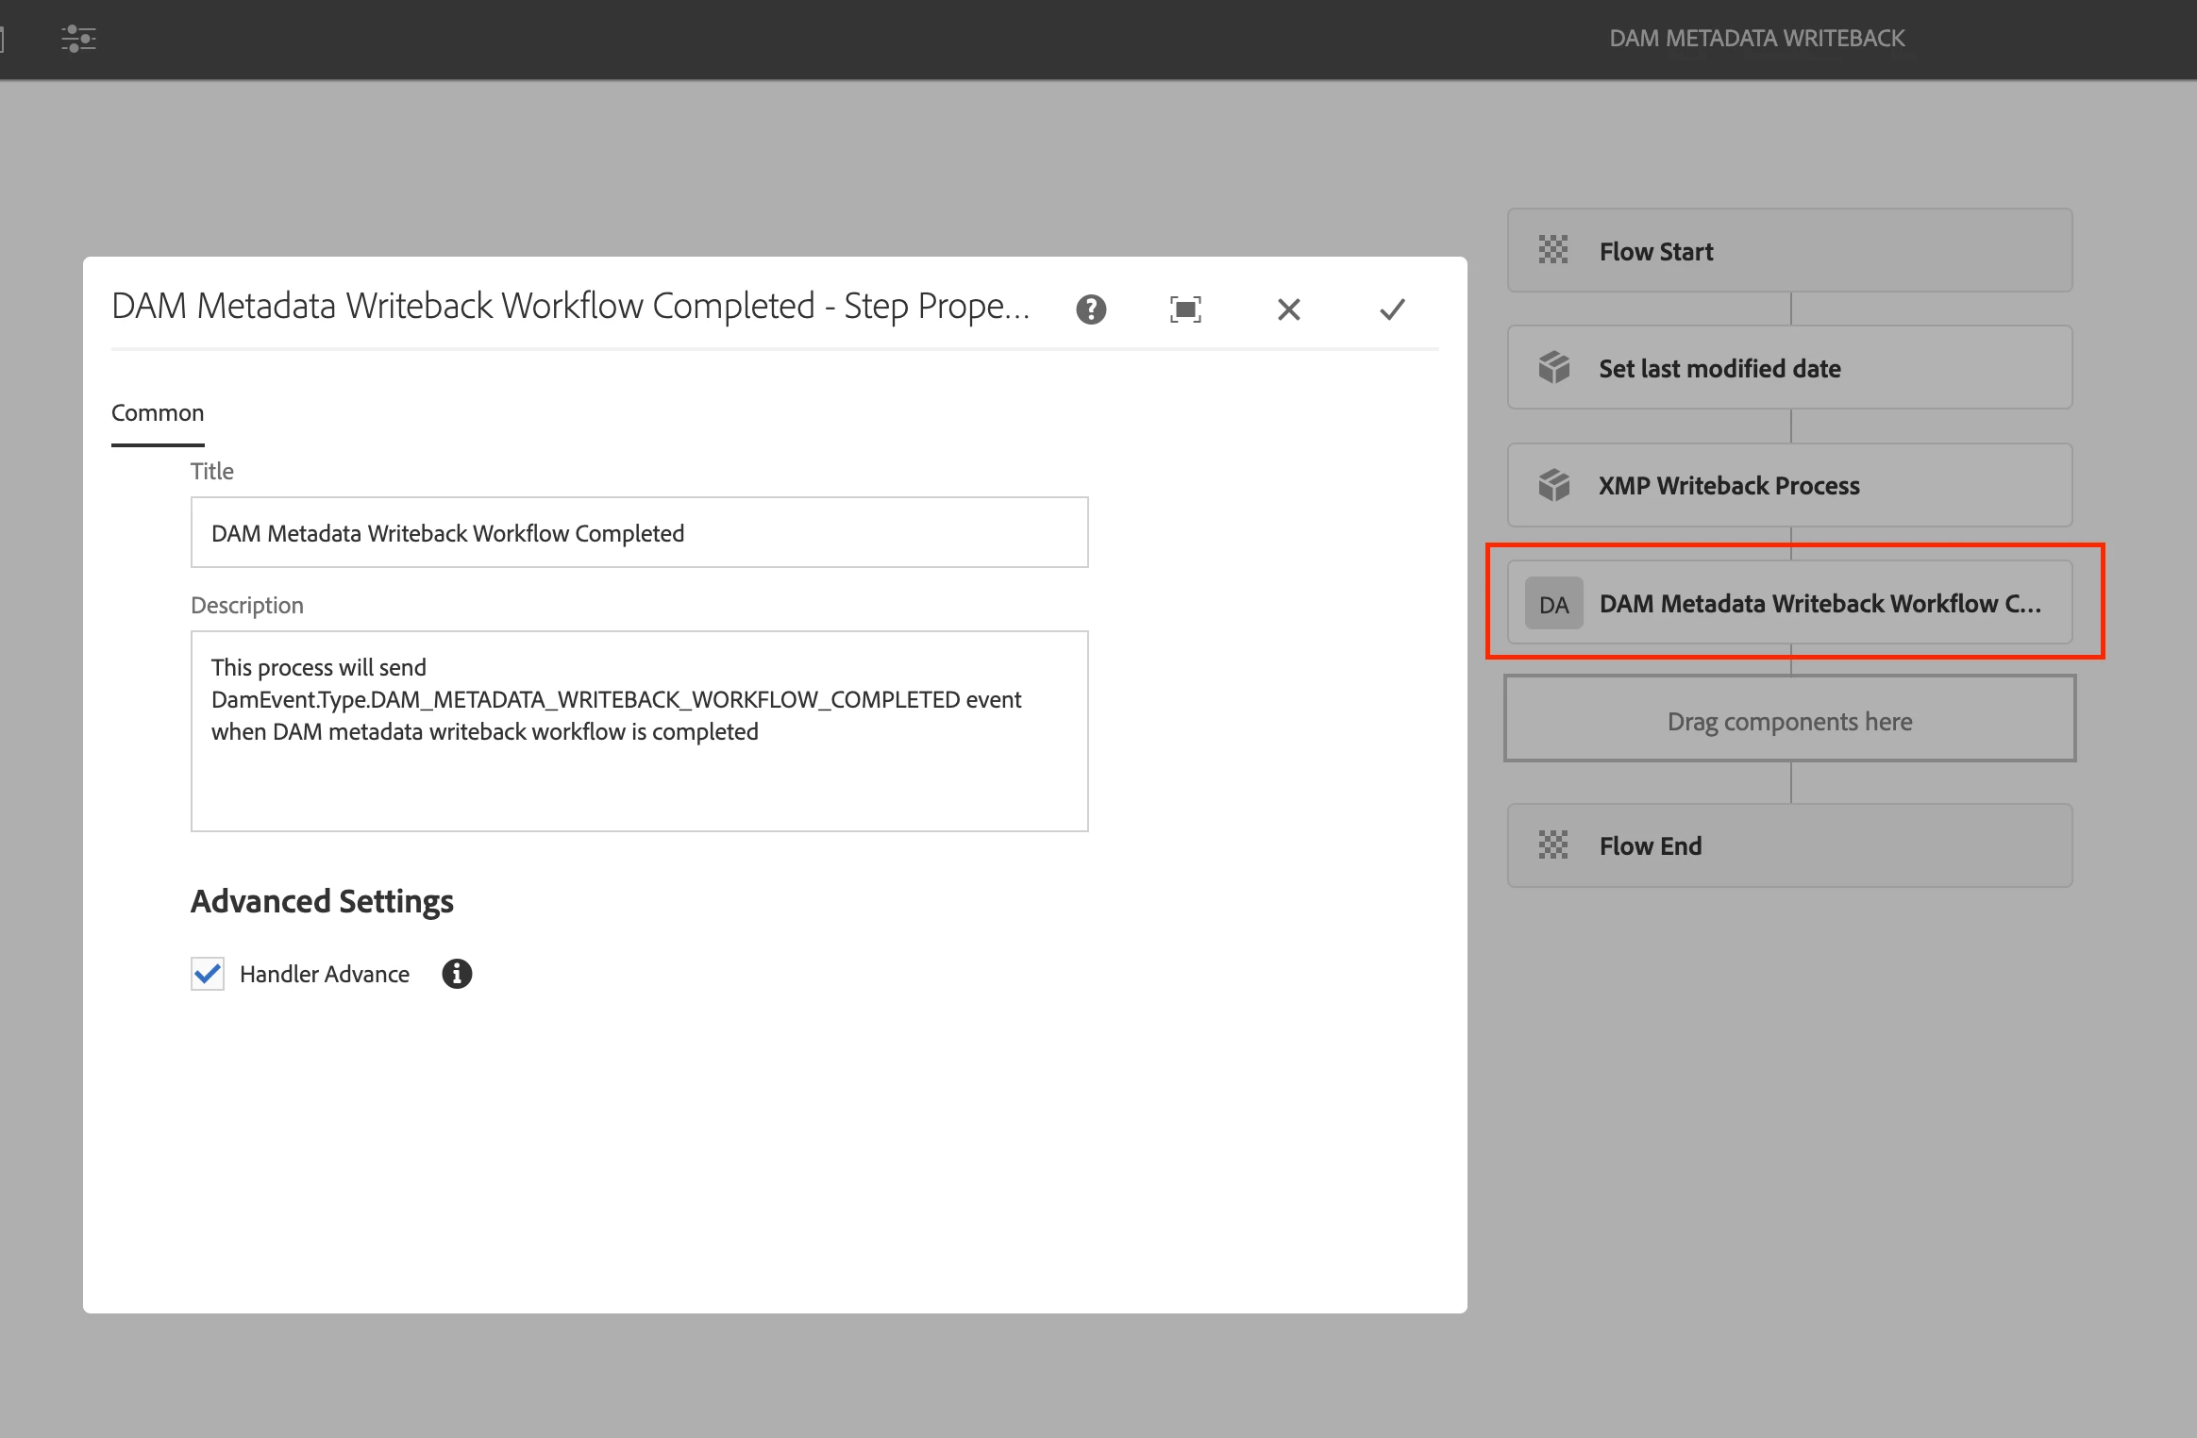Open the page properties sliders icon
Viewport: 2197px width, 1438px height.
[78, 39]
